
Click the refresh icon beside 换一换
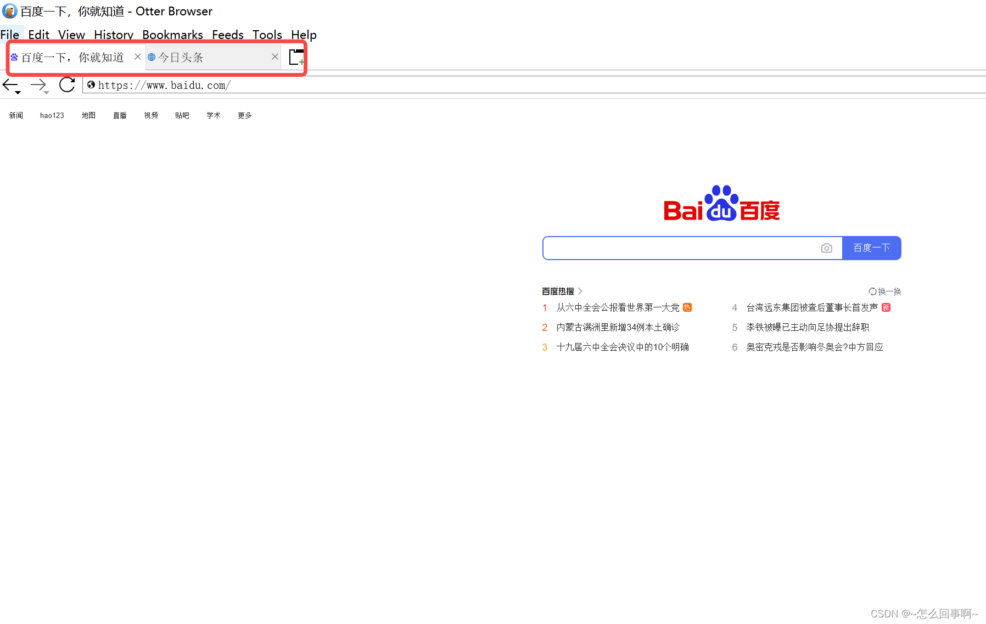872,291
